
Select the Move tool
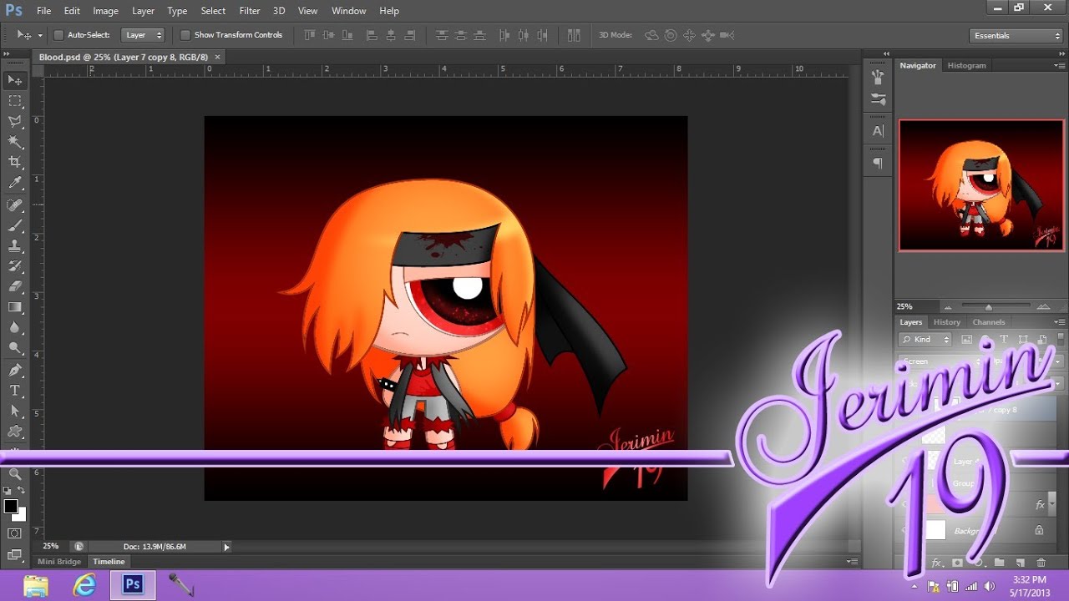pos(15,80)
